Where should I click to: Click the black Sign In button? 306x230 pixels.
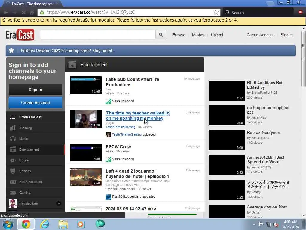pos(36,90)
